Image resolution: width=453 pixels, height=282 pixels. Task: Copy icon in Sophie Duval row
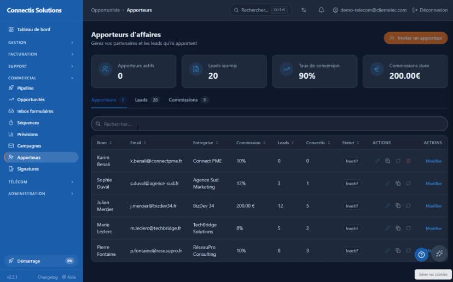[x=398, y=184]
